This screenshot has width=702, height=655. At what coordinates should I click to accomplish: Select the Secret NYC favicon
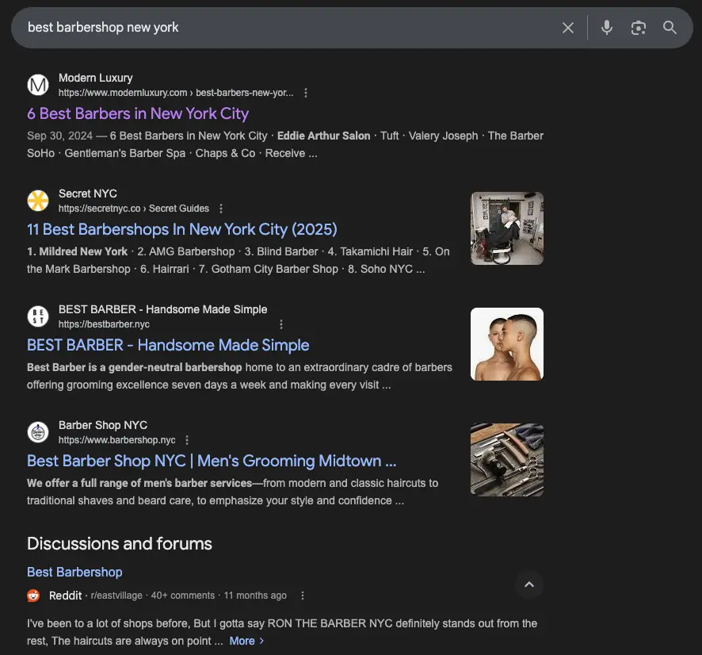[x=38, y=200]
